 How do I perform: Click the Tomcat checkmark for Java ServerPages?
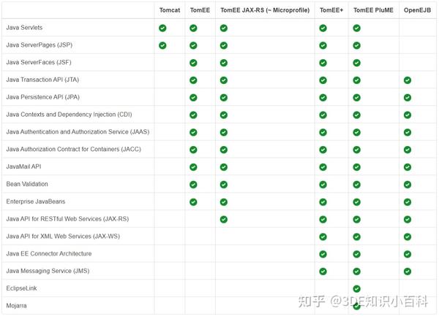coord(162,45)
